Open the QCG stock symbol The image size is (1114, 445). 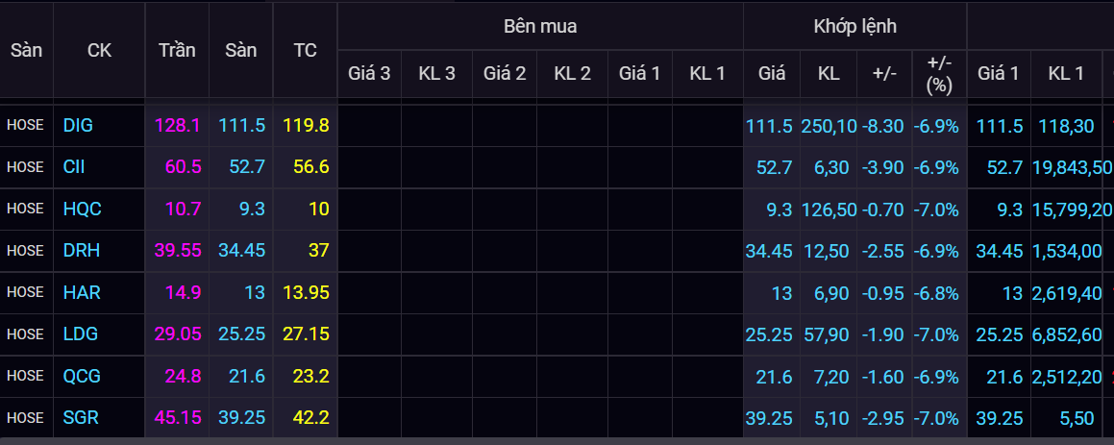[x=82, y=376]
